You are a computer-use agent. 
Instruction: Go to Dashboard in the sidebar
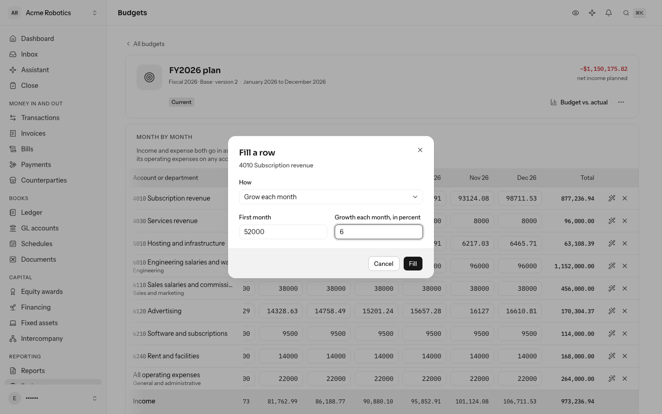click(x=53, y=39)
